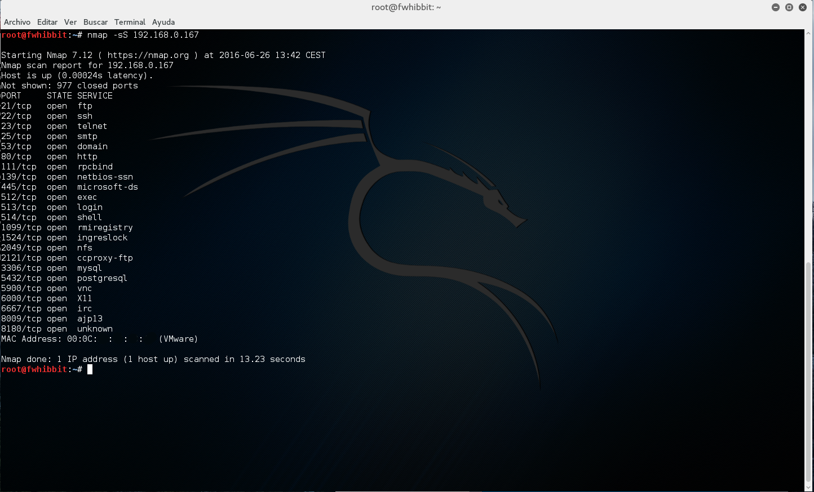Click the 22/tcp ssh port line

tap(47, 116)
